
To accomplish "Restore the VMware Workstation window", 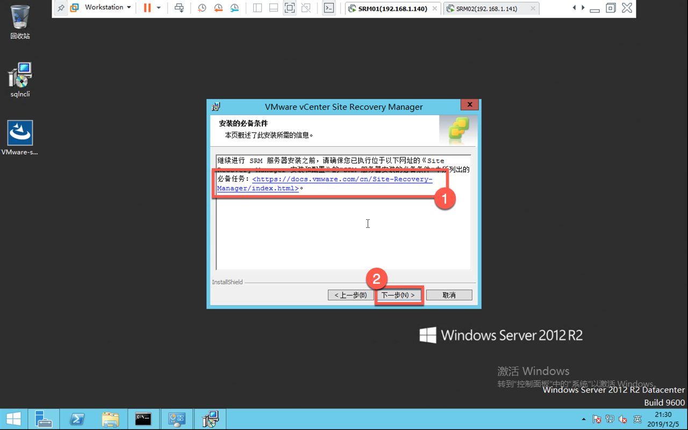I will pos(611,8).
